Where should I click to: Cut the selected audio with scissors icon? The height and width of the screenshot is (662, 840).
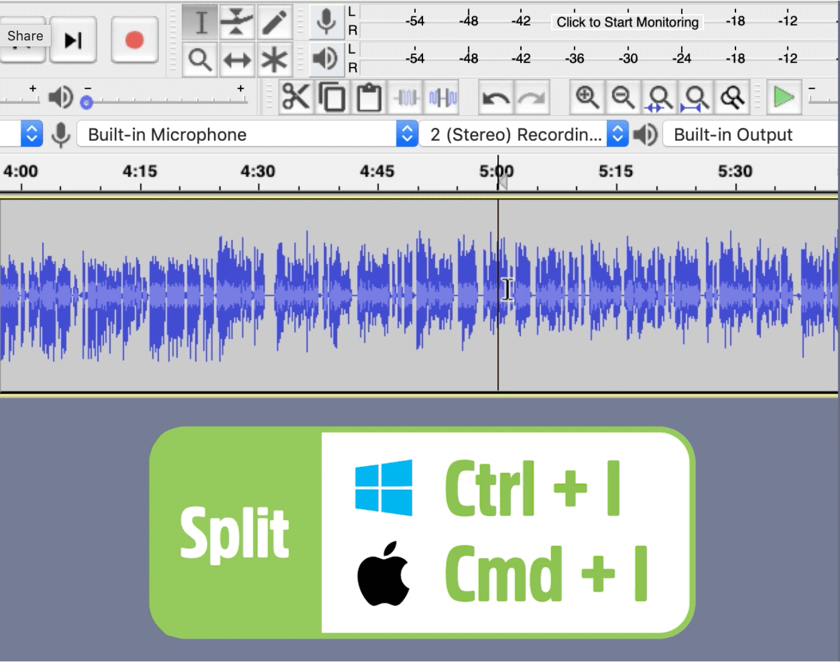point(296,97)
